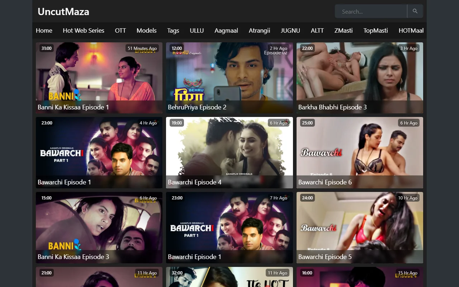Open the Aagmaal category
This screenshot has height=287, width=459.
coord(226,30)
